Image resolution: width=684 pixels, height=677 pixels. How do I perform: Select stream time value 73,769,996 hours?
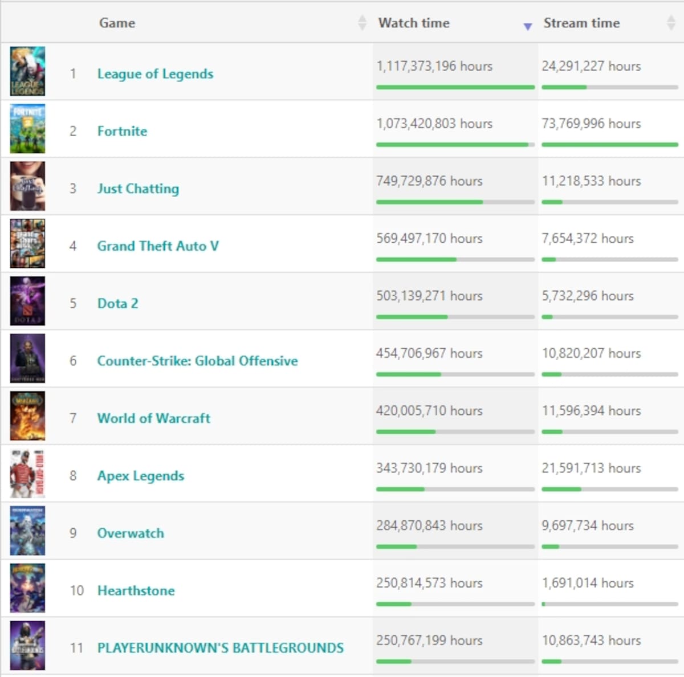(x=591, y=124)
